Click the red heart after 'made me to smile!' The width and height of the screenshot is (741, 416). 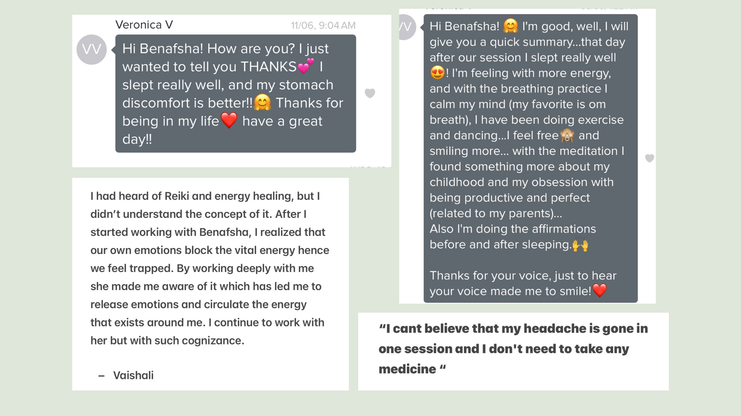[x=599, y=290]
